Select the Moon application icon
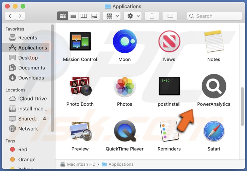The image size is (247, 171). (125, 41)
